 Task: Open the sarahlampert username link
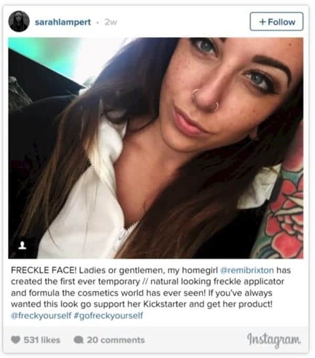point(62,22)
